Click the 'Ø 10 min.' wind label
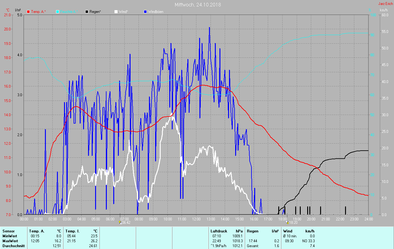The width and height of the screenshot is (394, 249). (291, 236)
